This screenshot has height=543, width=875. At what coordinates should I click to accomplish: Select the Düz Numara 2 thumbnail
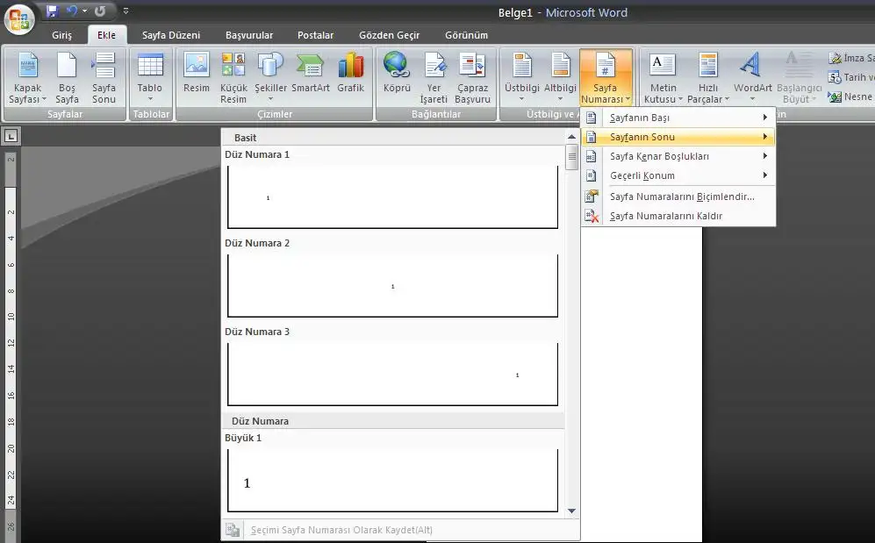pyautogui.click(x=392, y=285)
